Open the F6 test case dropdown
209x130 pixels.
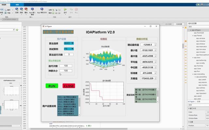click(x=69, y=49)
